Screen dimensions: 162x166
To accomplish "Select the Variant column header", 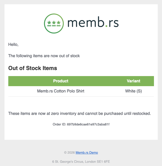I will pos(133,81).
